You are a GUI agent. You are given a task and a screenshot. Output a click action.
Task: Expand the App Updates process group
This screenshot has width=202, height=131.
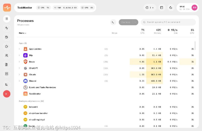19,49
